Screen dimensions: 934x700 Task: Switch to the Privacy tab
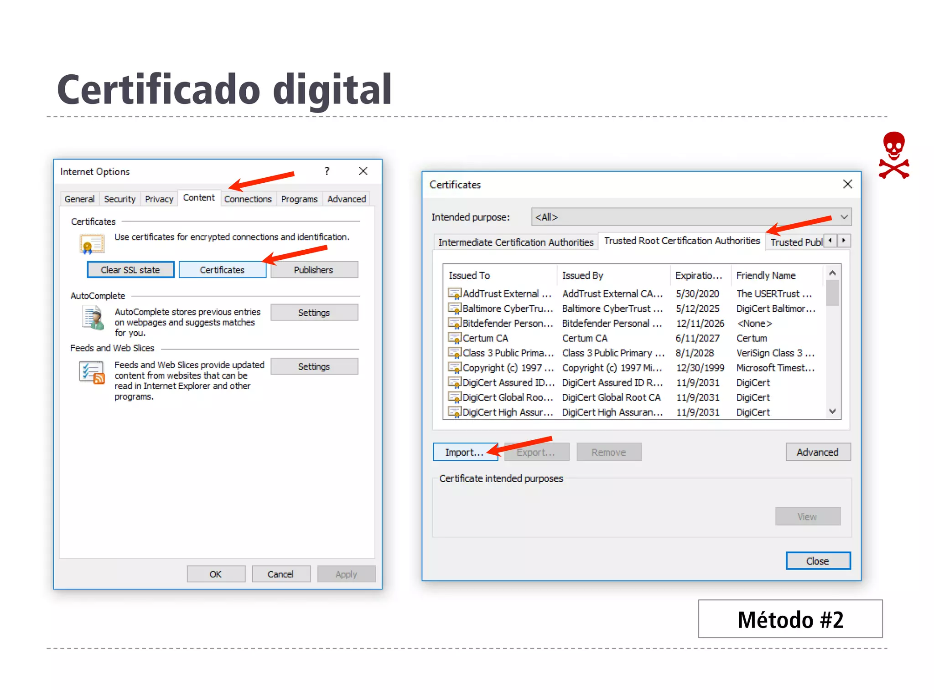tap(159, 199)
